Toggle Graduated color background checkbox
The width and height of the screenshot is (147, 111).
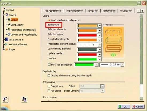point(49,20)
